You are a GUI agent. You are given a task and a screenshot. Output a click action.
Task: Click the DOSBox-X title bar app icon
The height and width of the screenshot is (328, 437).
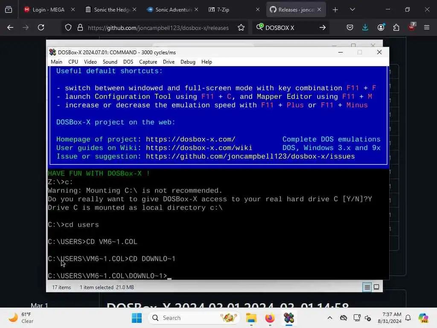(x=52, y=53)
